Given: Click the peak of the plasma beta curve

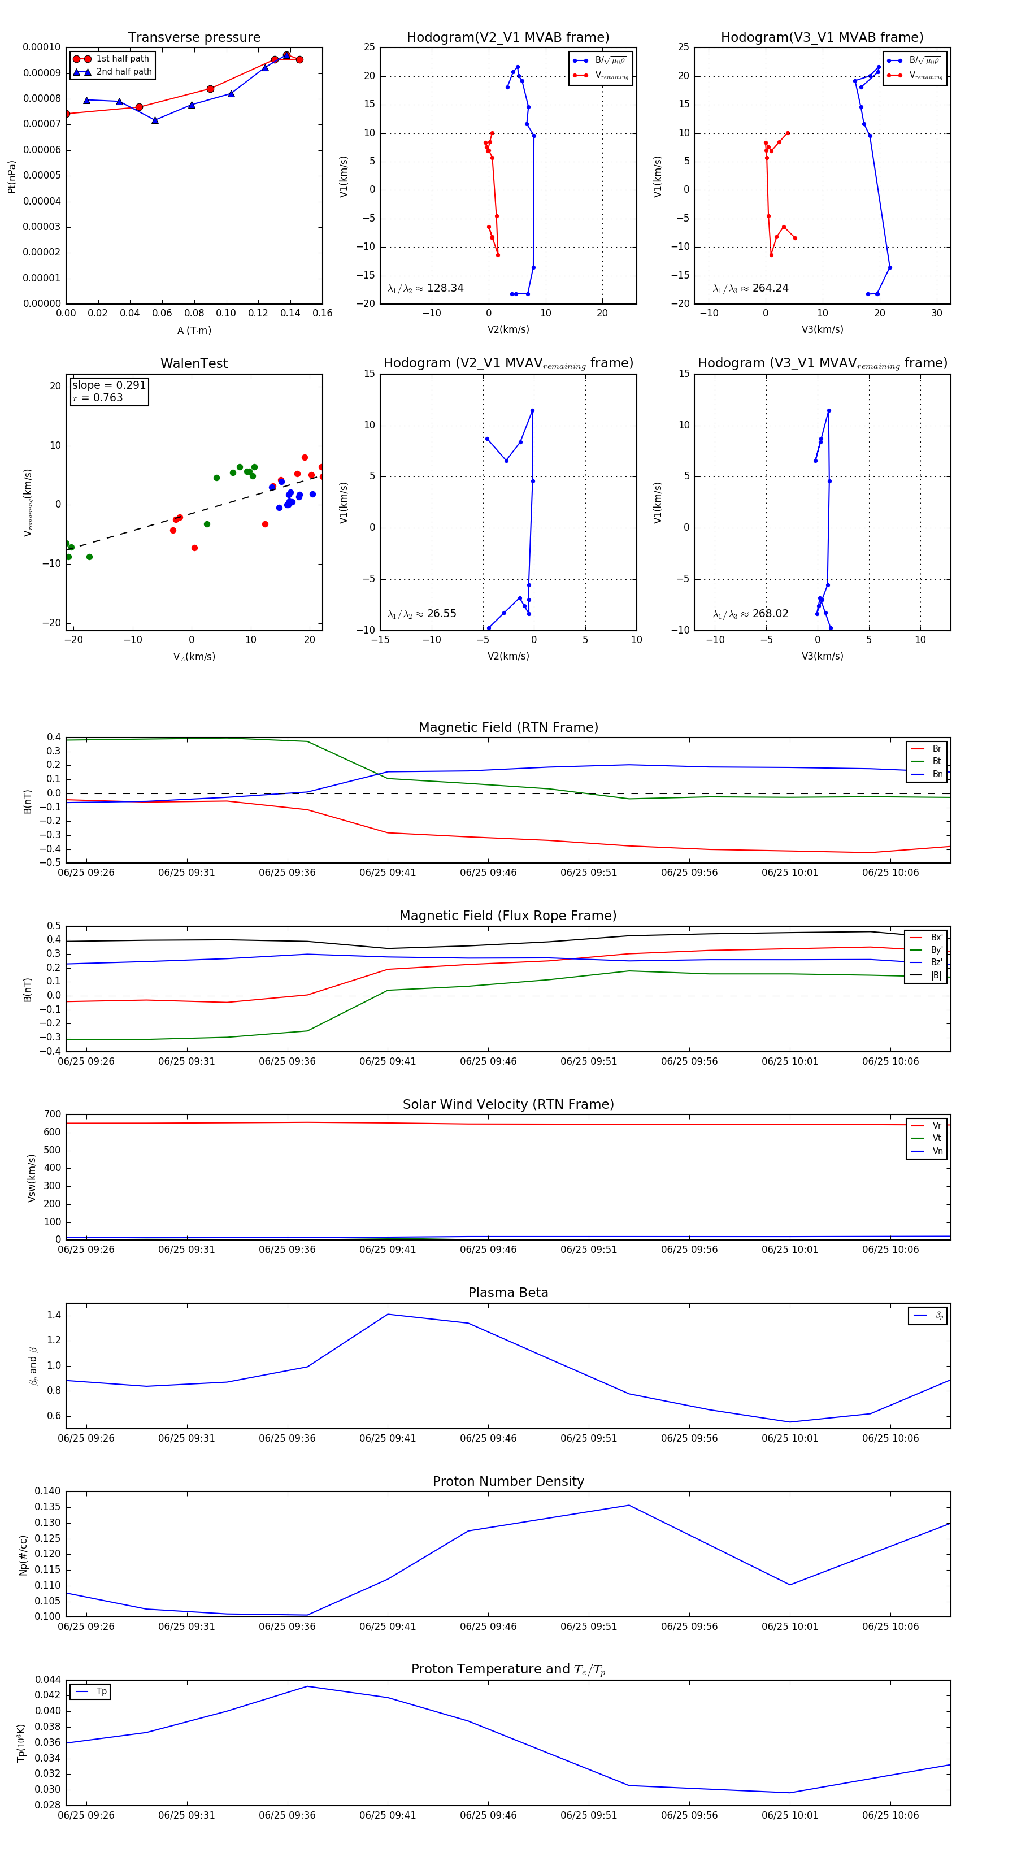Looking at the screenshot, I should click(x=388, y=1314).
